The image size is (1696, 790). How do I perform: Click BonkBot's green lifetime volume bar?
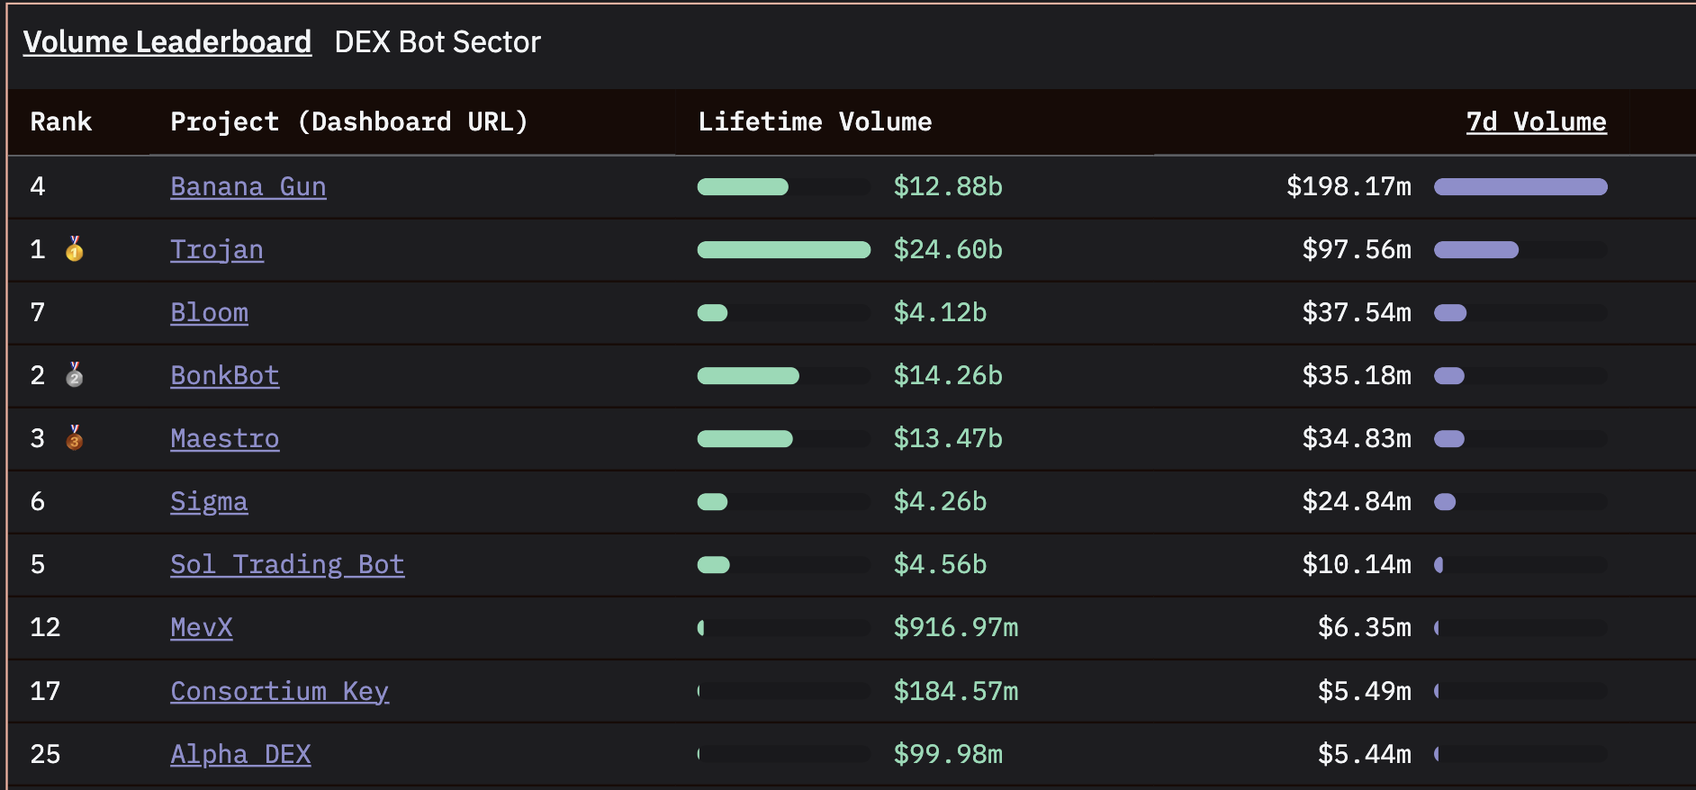coord(748,375)
